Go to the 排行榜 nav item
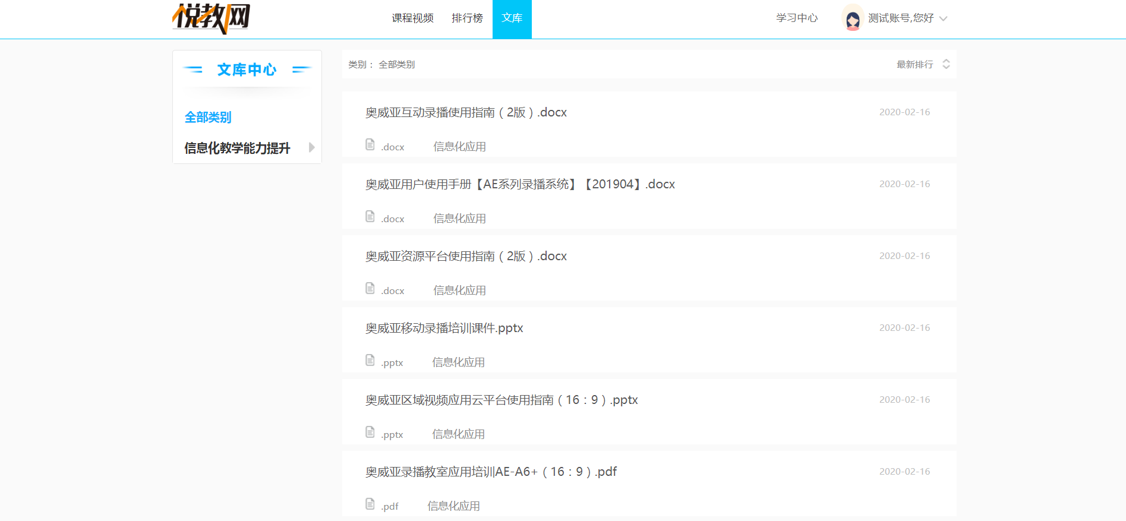This screenshot has width=1126, height=521. [x=467, y=18]
